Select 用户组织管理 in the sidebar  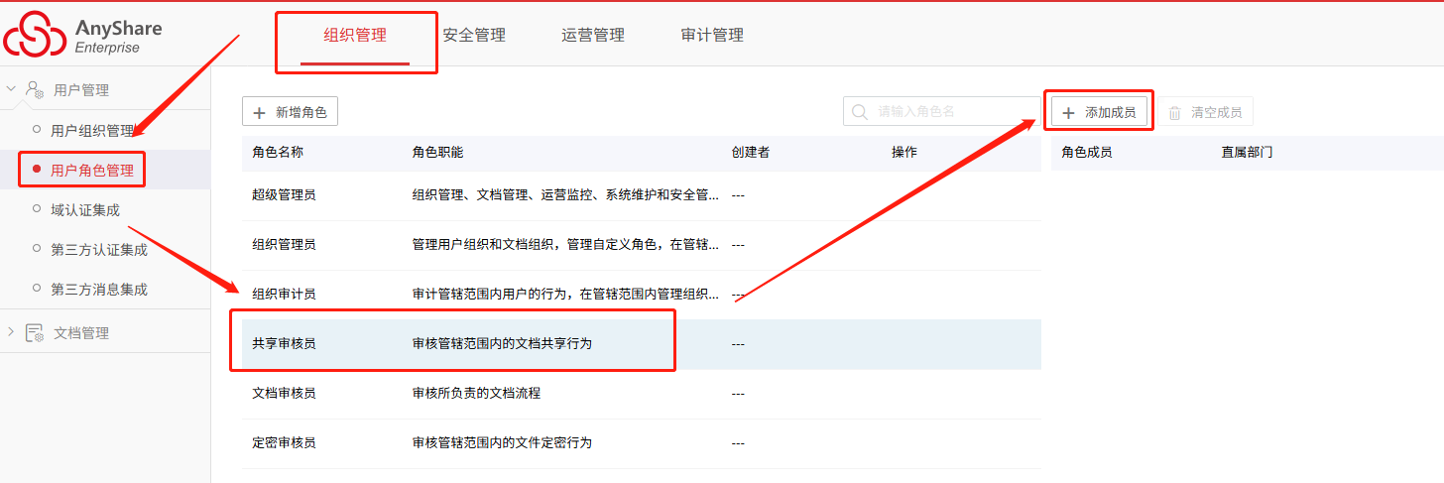(x=92, y=130)
